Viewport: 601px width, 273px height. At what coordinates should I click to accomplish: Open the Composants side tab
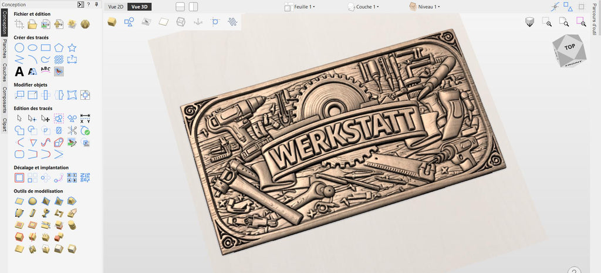coord(4,100)
